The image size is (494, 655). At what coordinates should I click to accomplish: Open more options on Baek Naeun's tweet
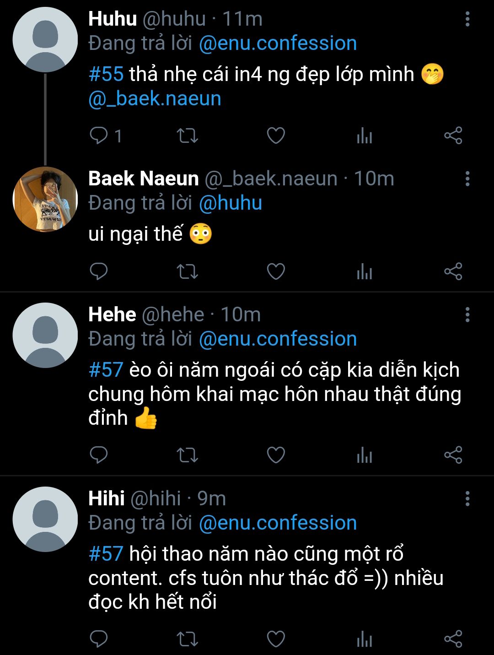pos(467,179)
